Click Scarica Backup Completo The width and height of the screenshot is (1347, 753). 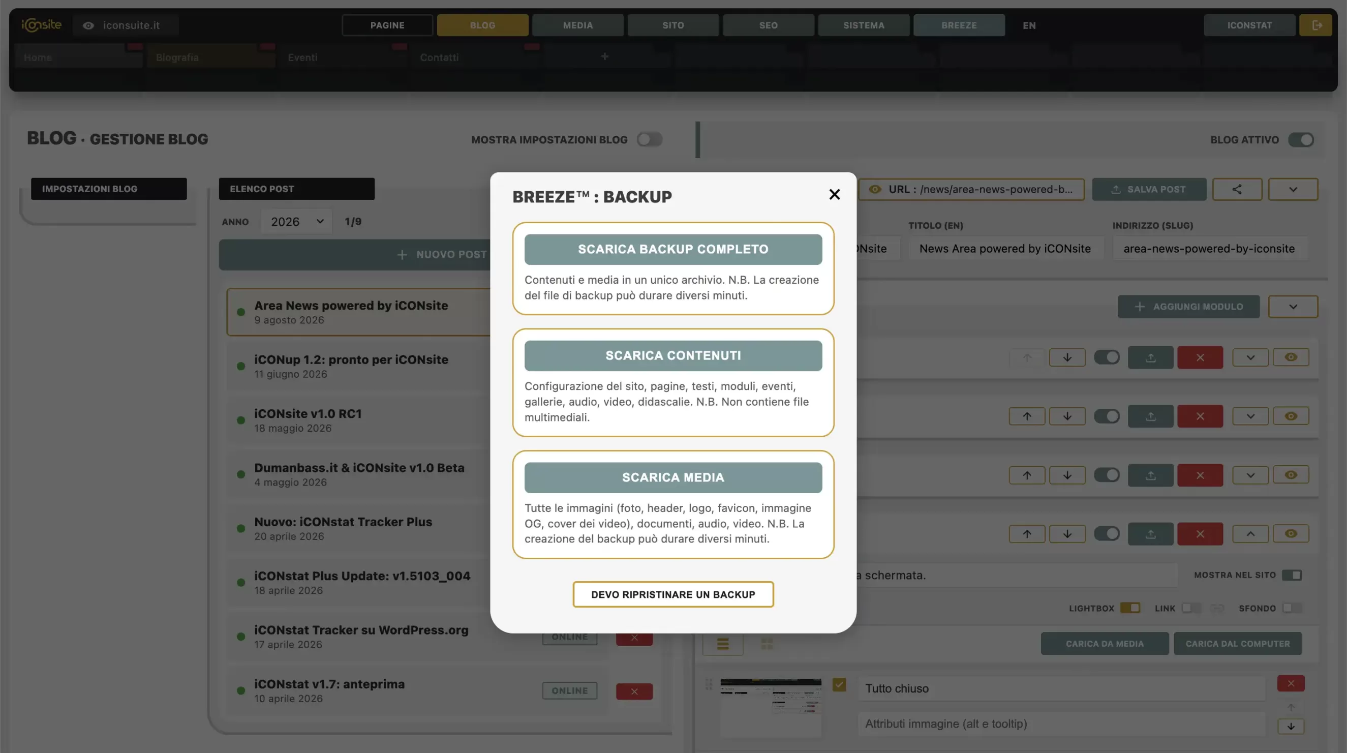[x=673, y=250]
